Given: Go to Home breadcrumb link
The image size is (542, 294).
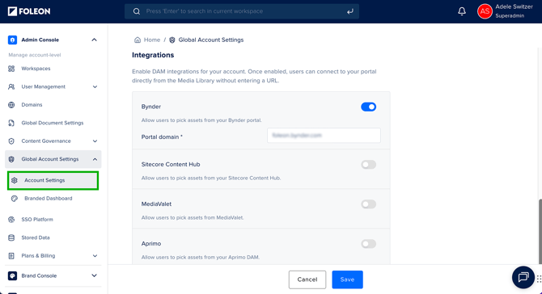Looking at the screenshot, I should [152, 40].
